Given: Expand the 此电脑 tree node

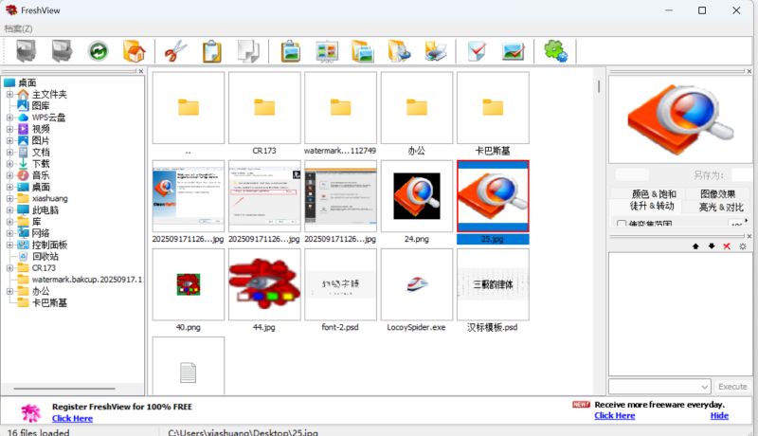Looking at the screenshot, I should 9,210.
